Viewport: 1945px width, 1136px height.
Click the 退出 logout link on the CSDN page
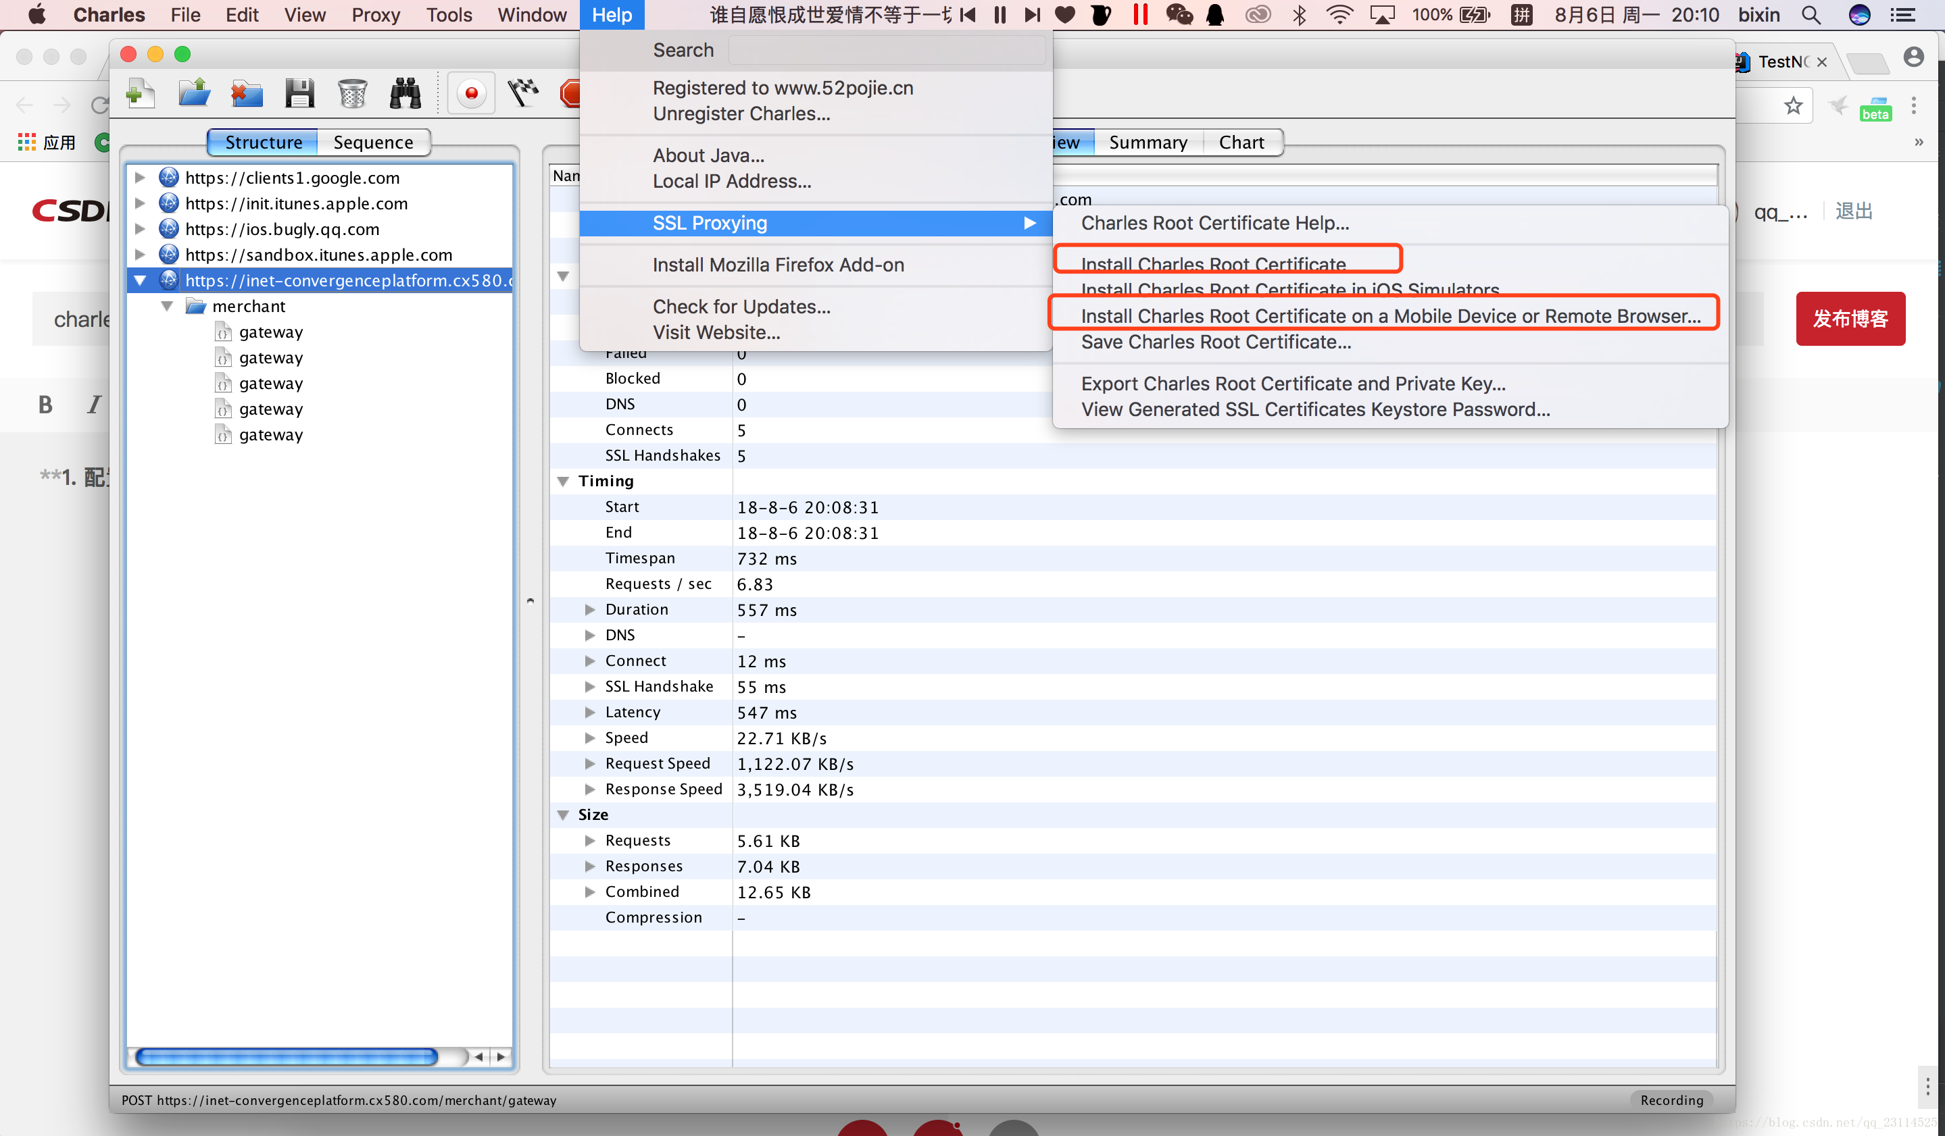tap(1854, 211)
